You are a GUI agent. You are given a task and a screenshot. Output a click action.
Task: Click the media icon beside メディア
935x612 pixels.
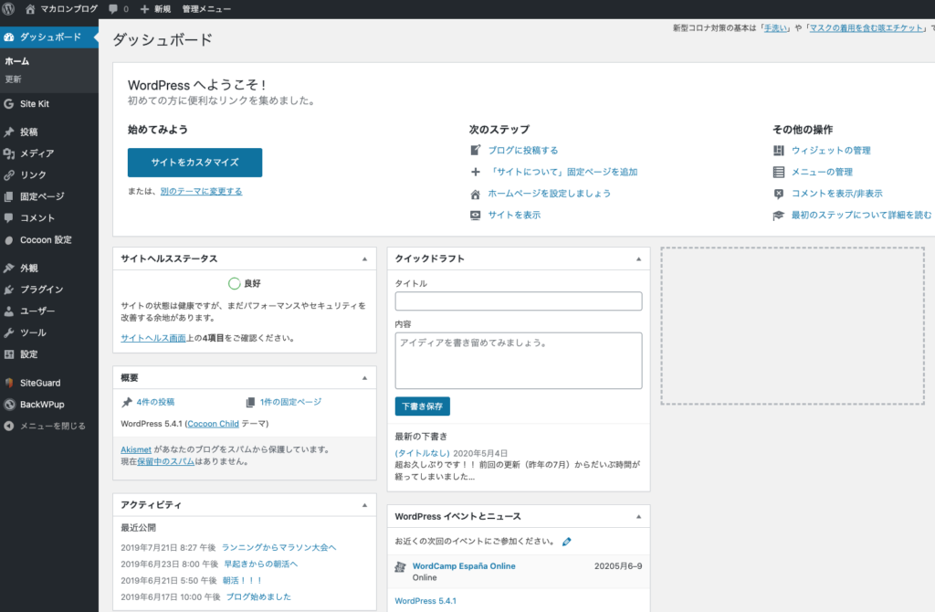coord(9,153)
